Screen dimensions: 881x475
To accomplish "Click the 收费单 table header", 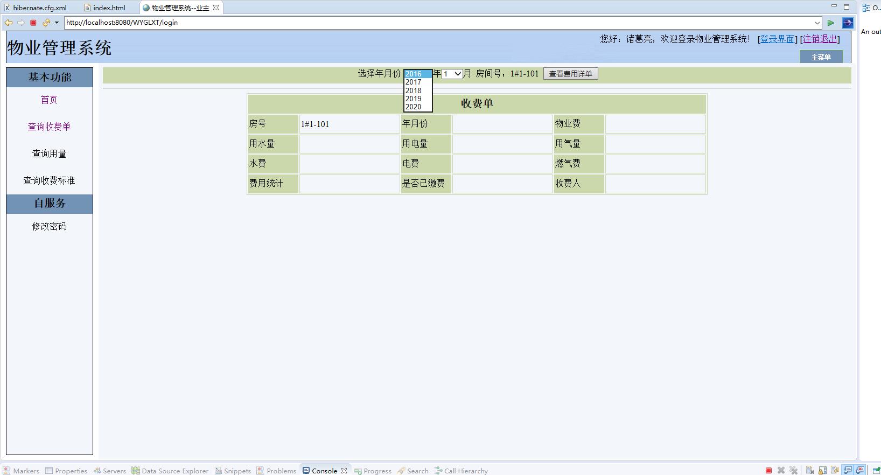I will pos(477,103).
